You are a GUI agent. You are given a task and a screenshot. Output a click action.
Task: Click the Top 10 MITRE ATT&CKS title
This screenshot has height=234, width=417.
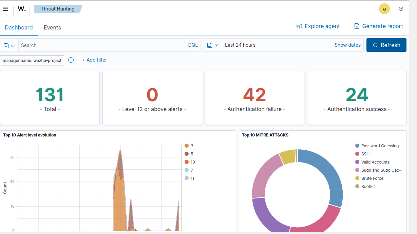point(265,135)
